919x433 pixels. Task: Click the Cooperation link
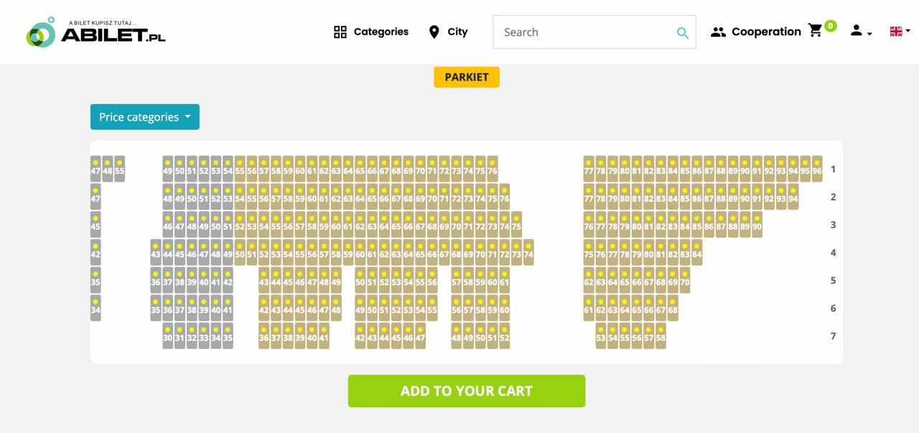pyautogui.click(x=766, y=32)
